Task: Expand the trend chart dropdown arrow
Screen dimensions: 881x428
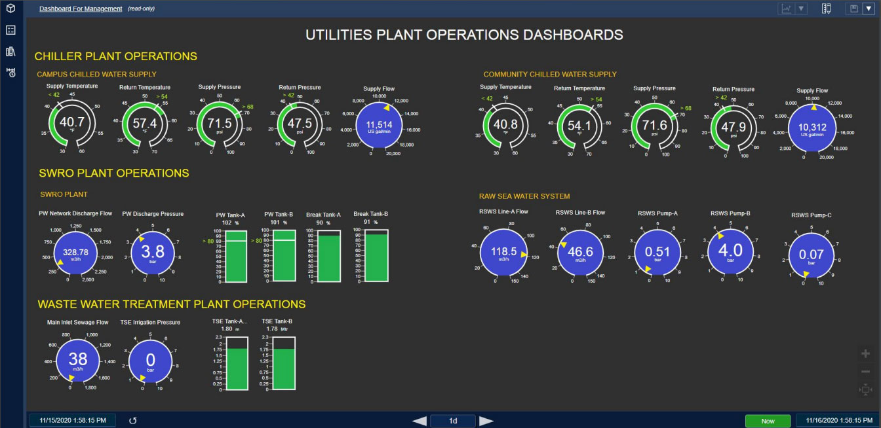Action: click(x=802, y=9)
